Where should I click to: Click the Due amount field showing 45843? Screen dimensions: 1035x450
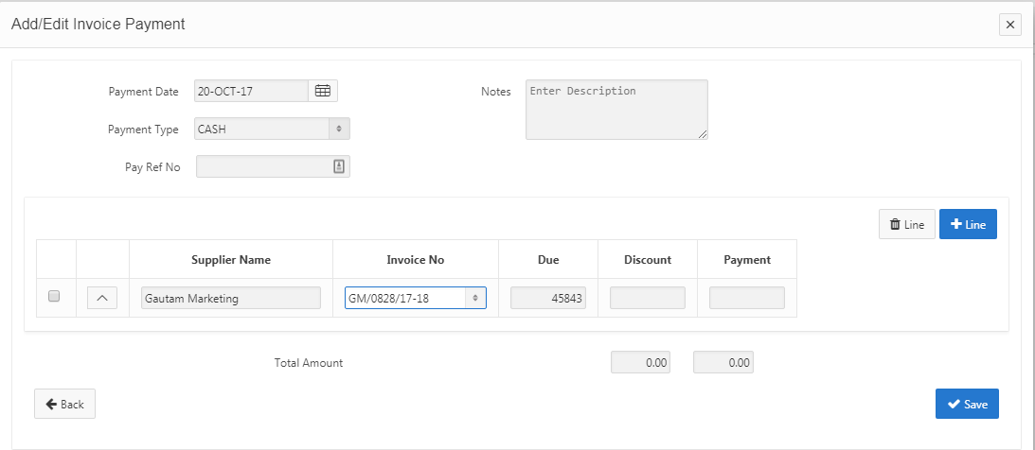(549, 298)
